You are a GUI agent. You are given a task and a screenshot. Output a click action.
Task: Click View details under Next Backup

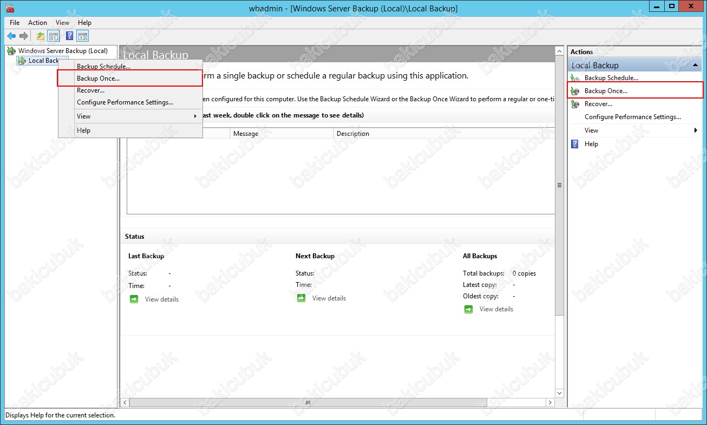point(329,298)
